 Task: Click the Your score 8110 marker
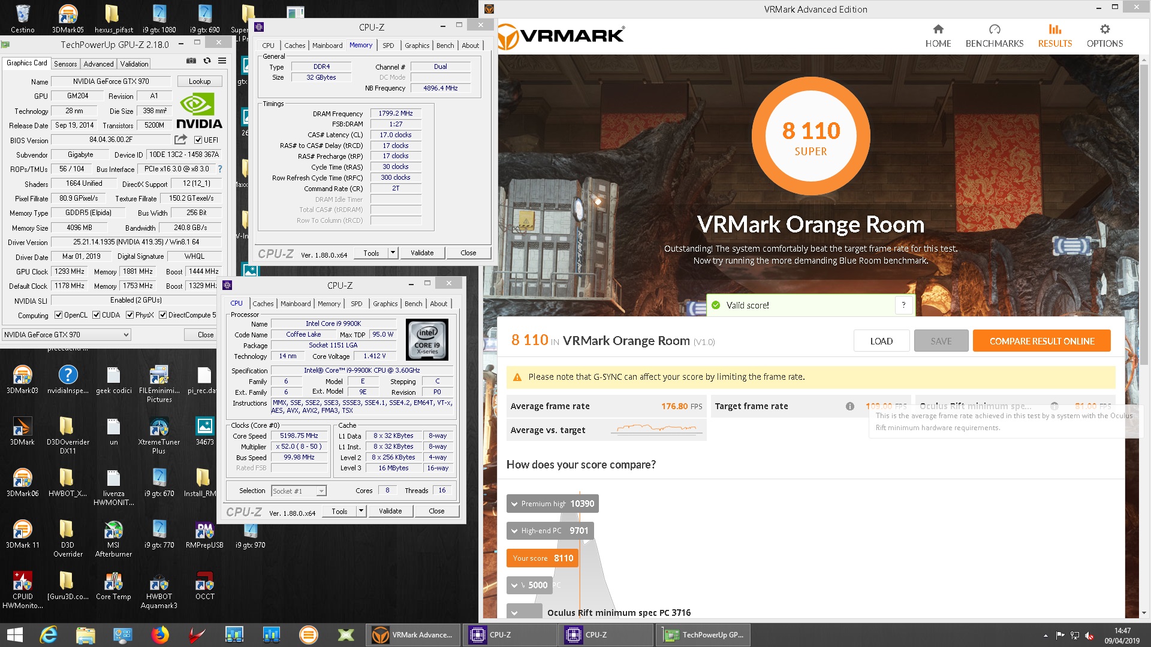(543, 558)
